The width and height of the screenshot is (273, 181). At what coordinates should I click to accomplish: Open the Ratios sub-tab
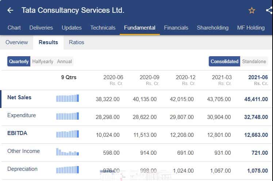point(76,42)
